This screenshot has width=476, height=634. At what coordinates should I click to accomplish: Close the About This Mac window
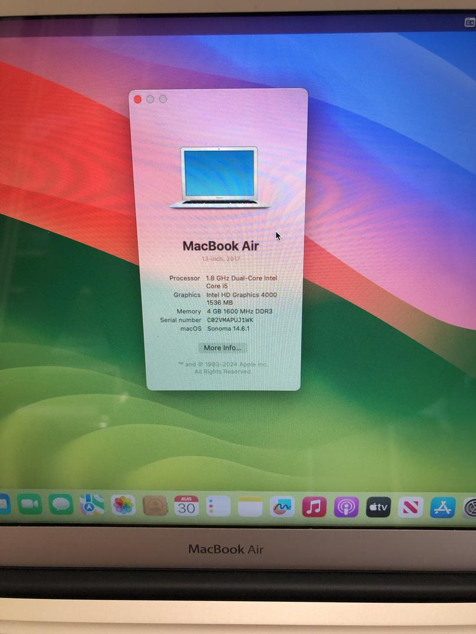pos(138,99)
